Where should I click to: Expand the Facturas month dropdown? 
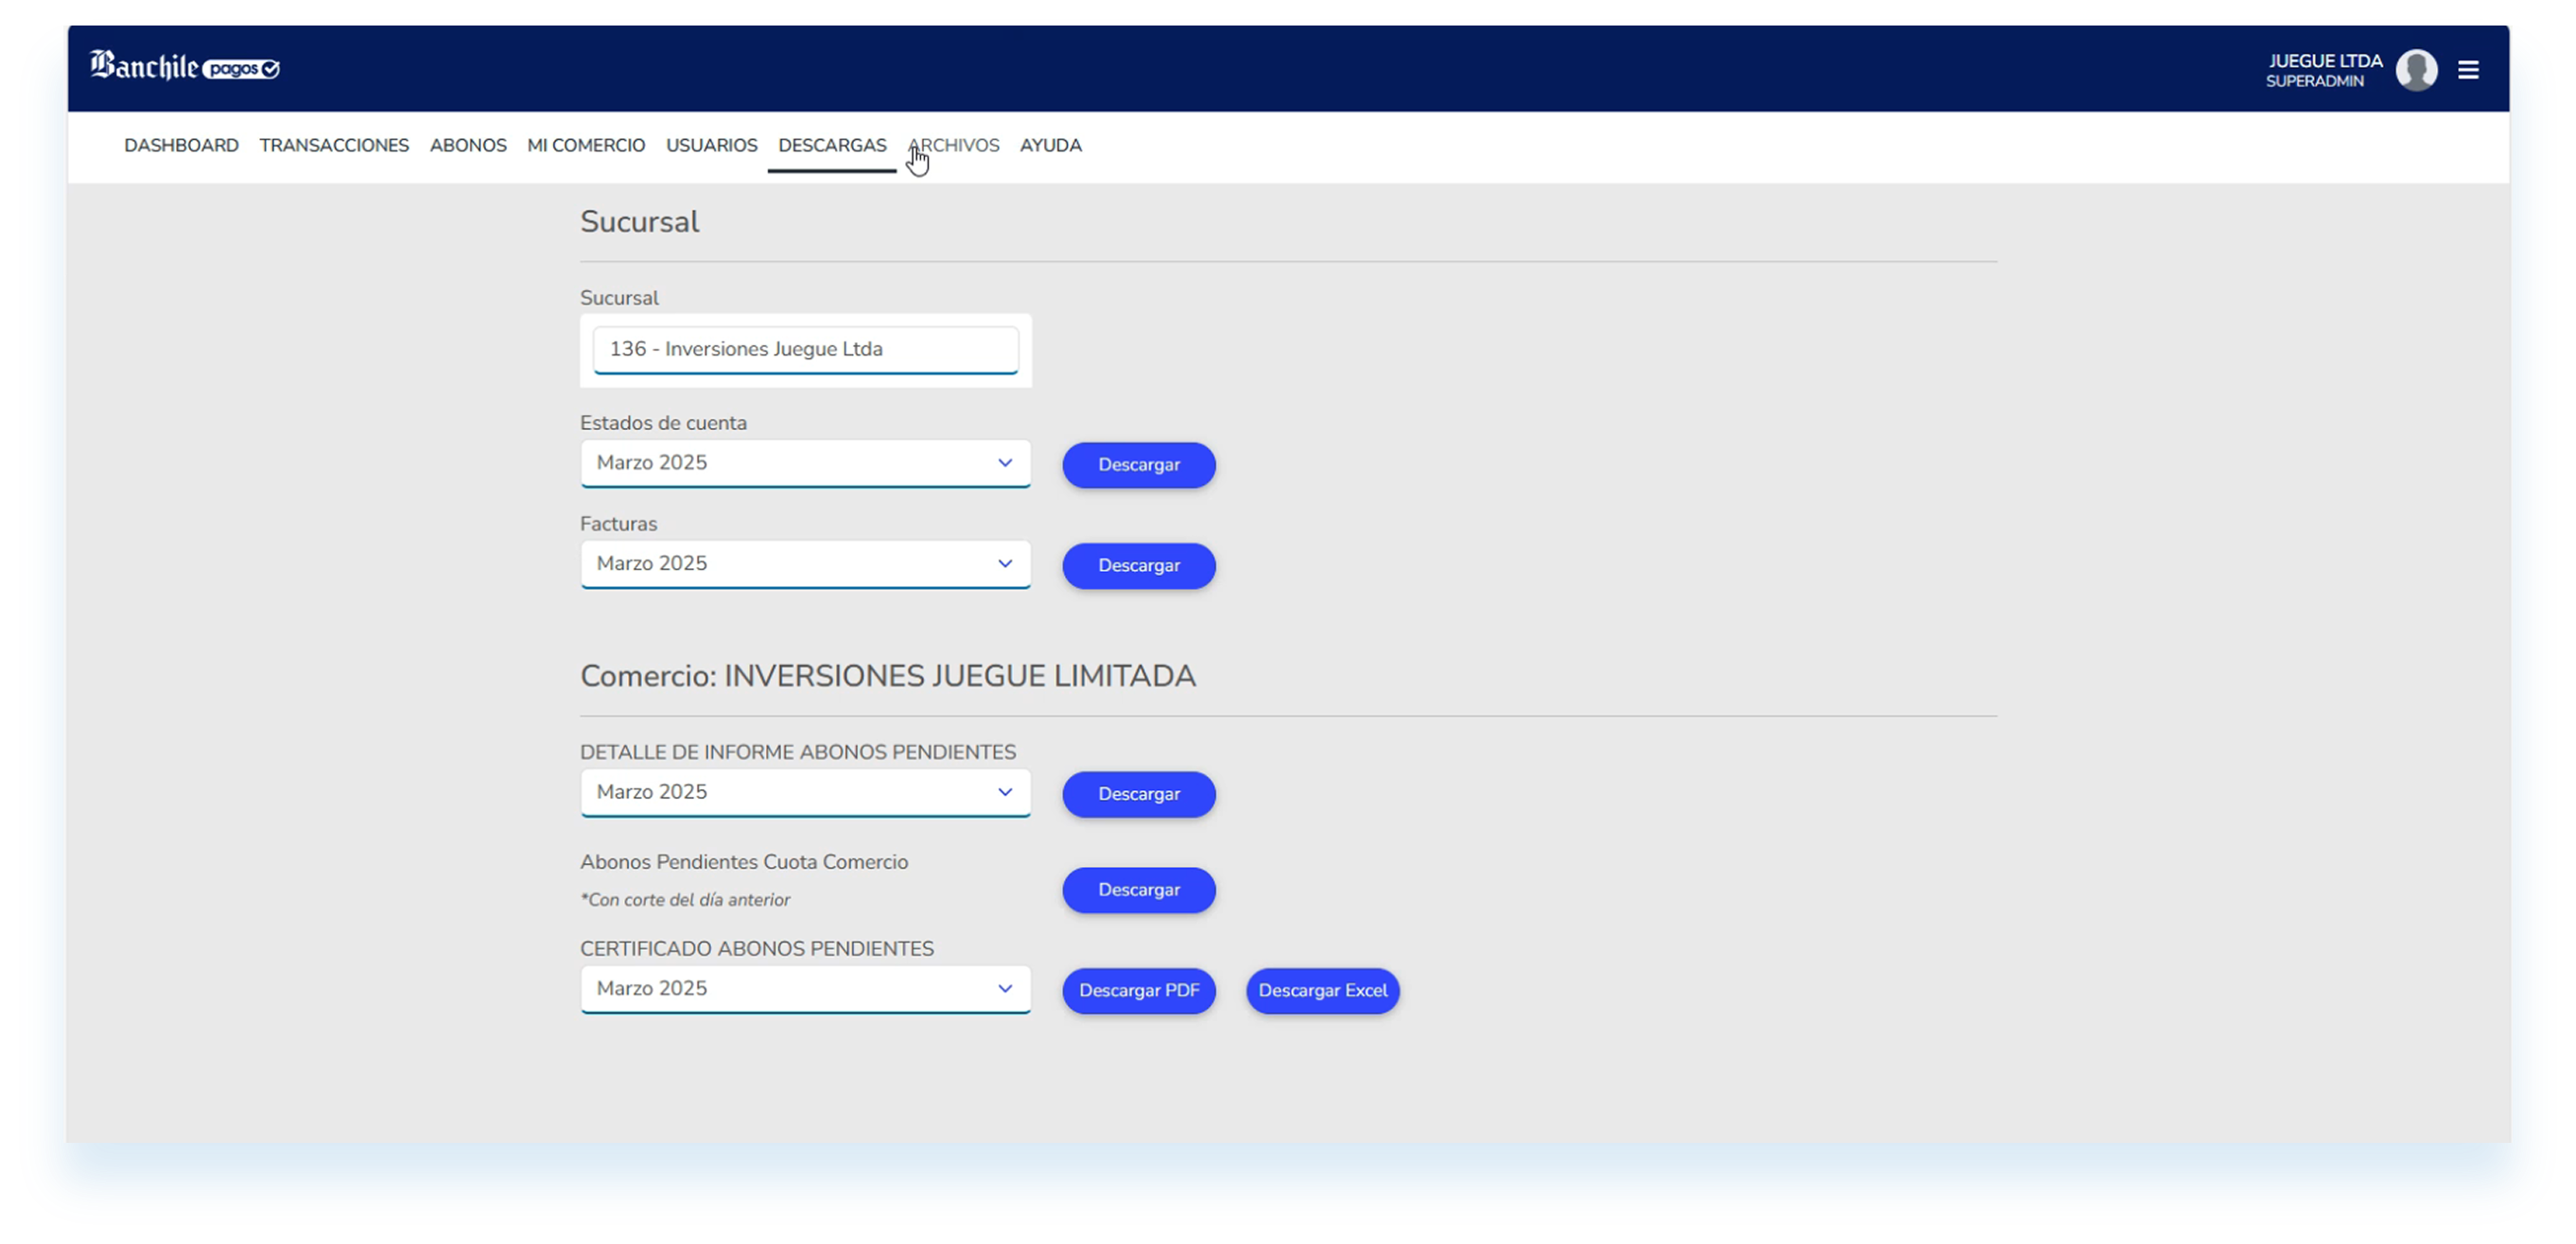pos(805,564)
